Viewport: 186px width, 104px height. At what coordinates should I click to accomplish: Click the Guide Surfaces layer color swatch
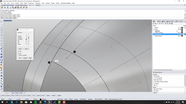pyautogui.click(x=182, y=36)
